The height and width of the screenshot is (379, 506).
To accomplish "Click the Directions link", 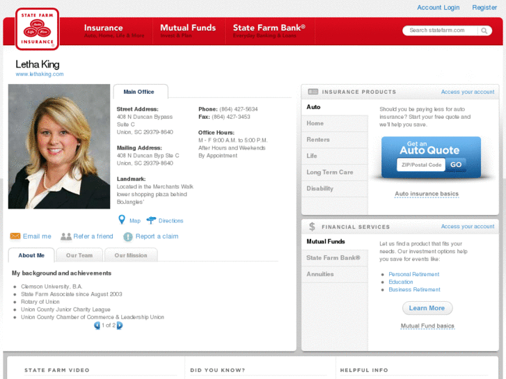I will pyautogui.click(x=171, y=220).
